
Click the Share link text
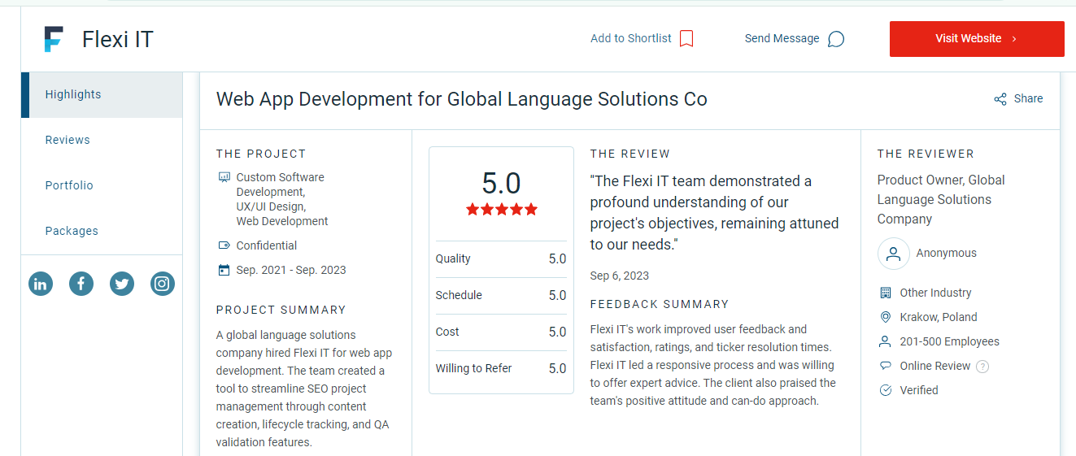[1028, 98]
